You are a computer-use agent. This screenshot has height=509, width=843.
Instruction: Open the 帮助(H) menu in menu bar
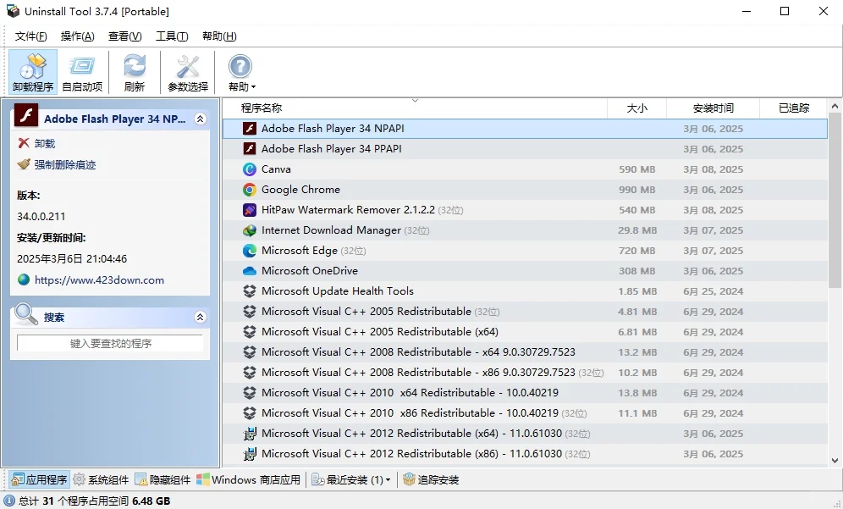pyautogui.click(x=219, y=36)
